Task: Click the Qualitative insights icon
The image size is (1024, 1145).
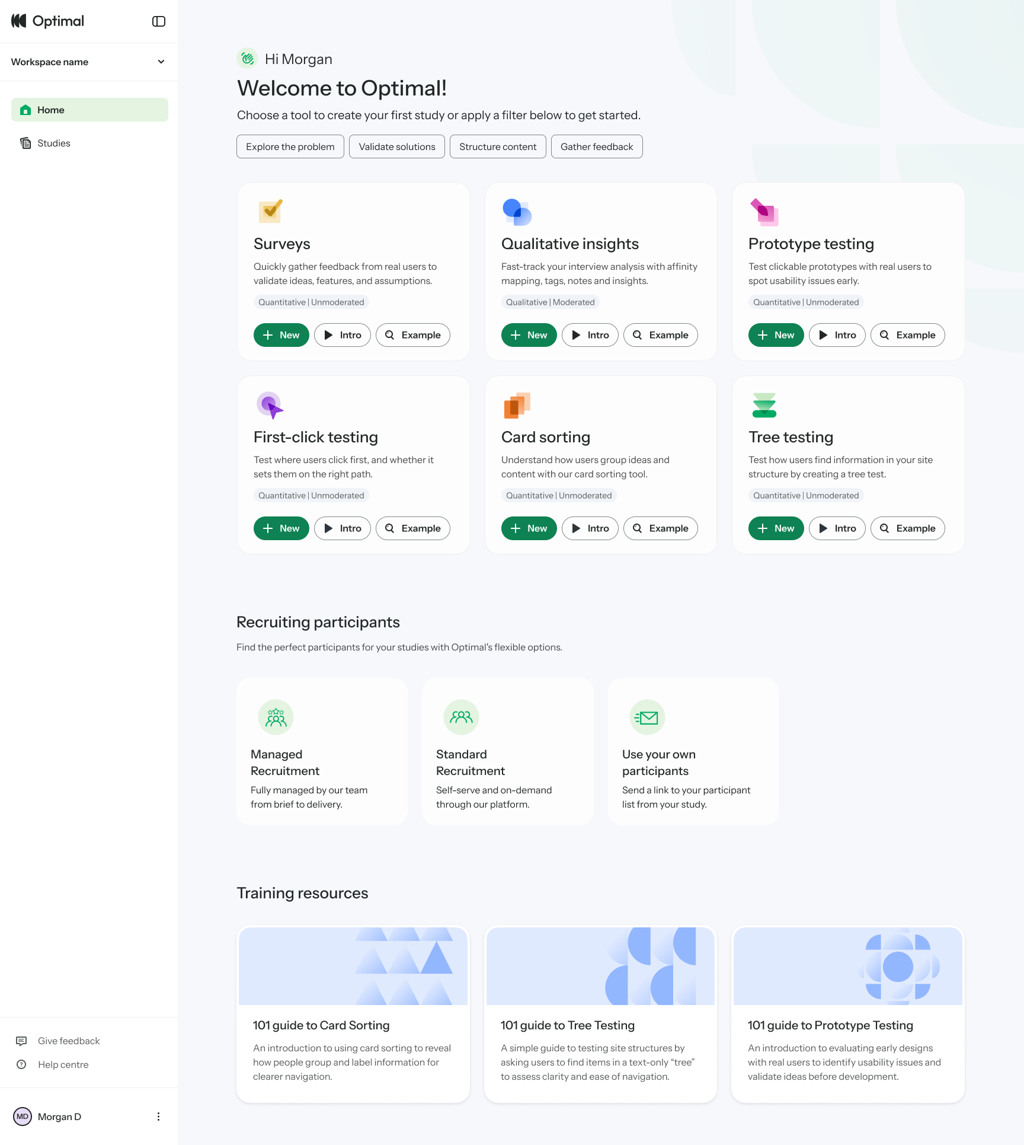Action: coord(517,212)
